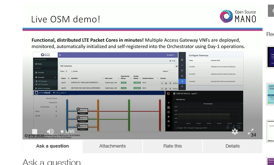Open the Show entries count dropdown
Image resolution: width=274 pixels, height=165 pixels.
[69, 71]
